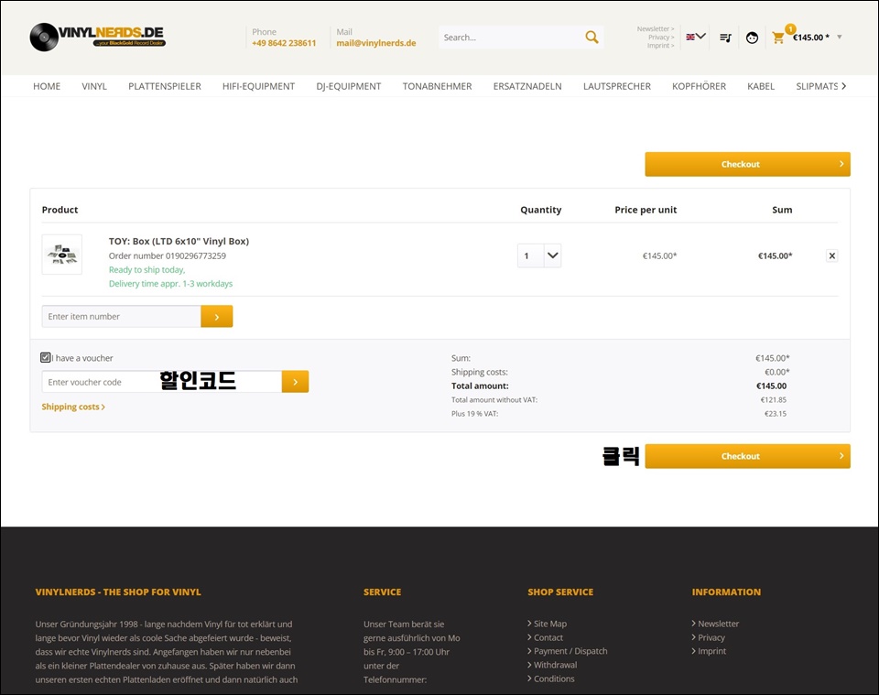Image resolution: width=879 pixels, height=695 pixels.
Task: Submit the voucher code arrow button
Action: 296,382
